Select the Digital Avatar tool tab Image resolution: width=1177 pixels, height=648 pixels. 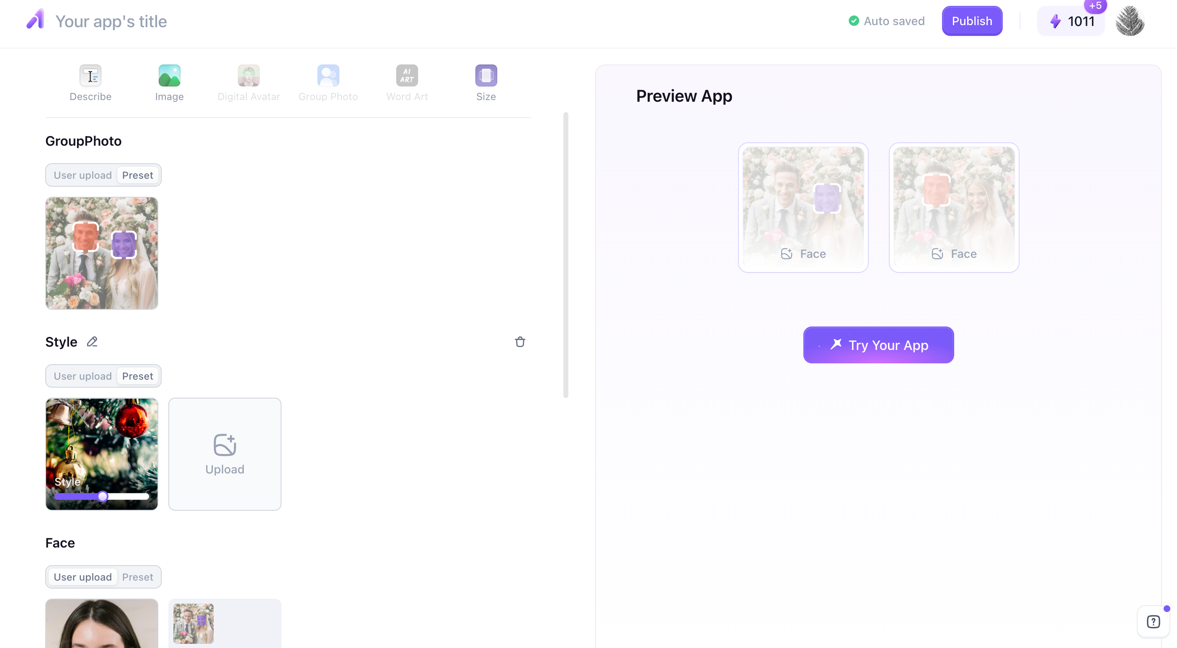point(248,82)
